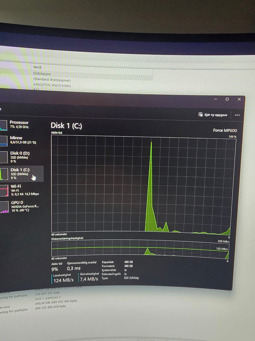
Task: Minimize the Task Manager window
Action: point(216,99)
